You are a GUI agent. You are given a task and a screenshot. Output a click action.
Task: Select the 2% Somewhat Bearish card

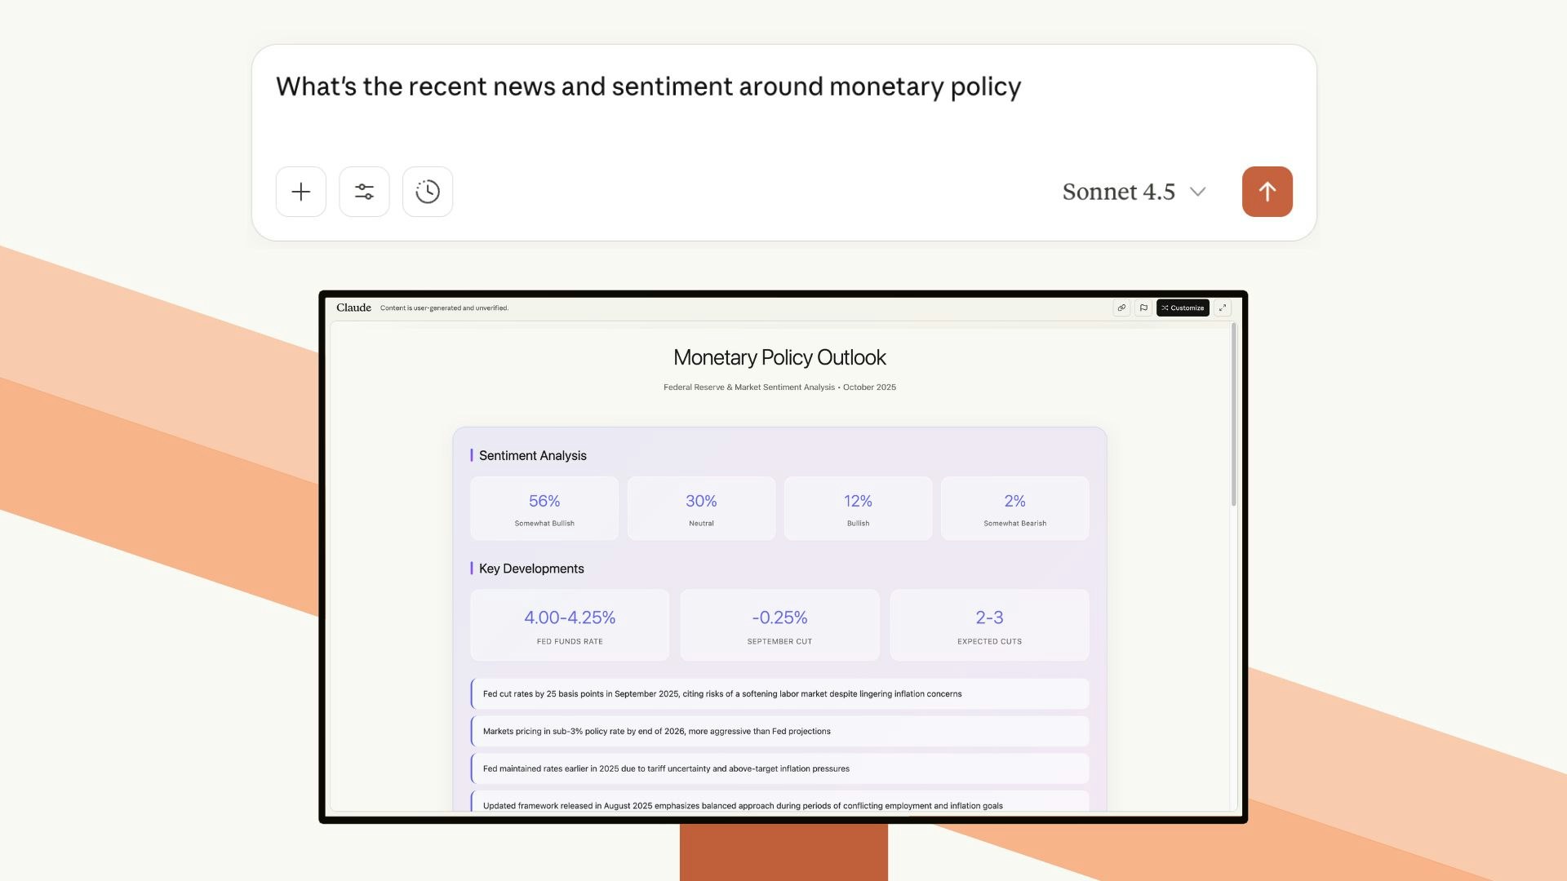click(x=1014, y=507)
